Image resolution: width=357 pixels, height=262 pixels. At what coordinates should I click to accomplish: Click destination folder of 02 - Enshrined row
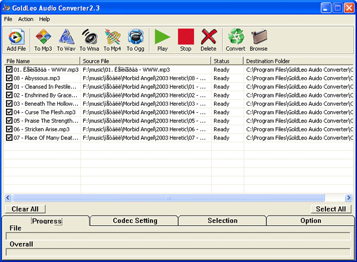click(x=299, y=95)
